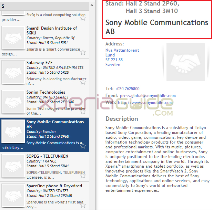Click 'Sweden' in detail address
Image resolution: width=213 pixels, height=210 pixels.
113,65
